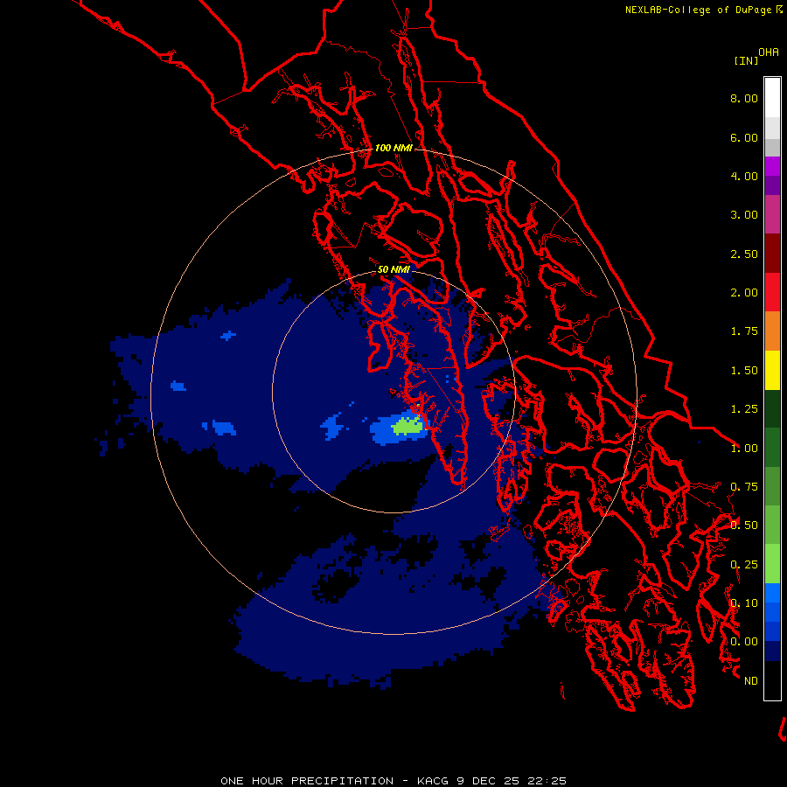
Task: Click the 100 NMI range ring label
Action: [393, 148]
